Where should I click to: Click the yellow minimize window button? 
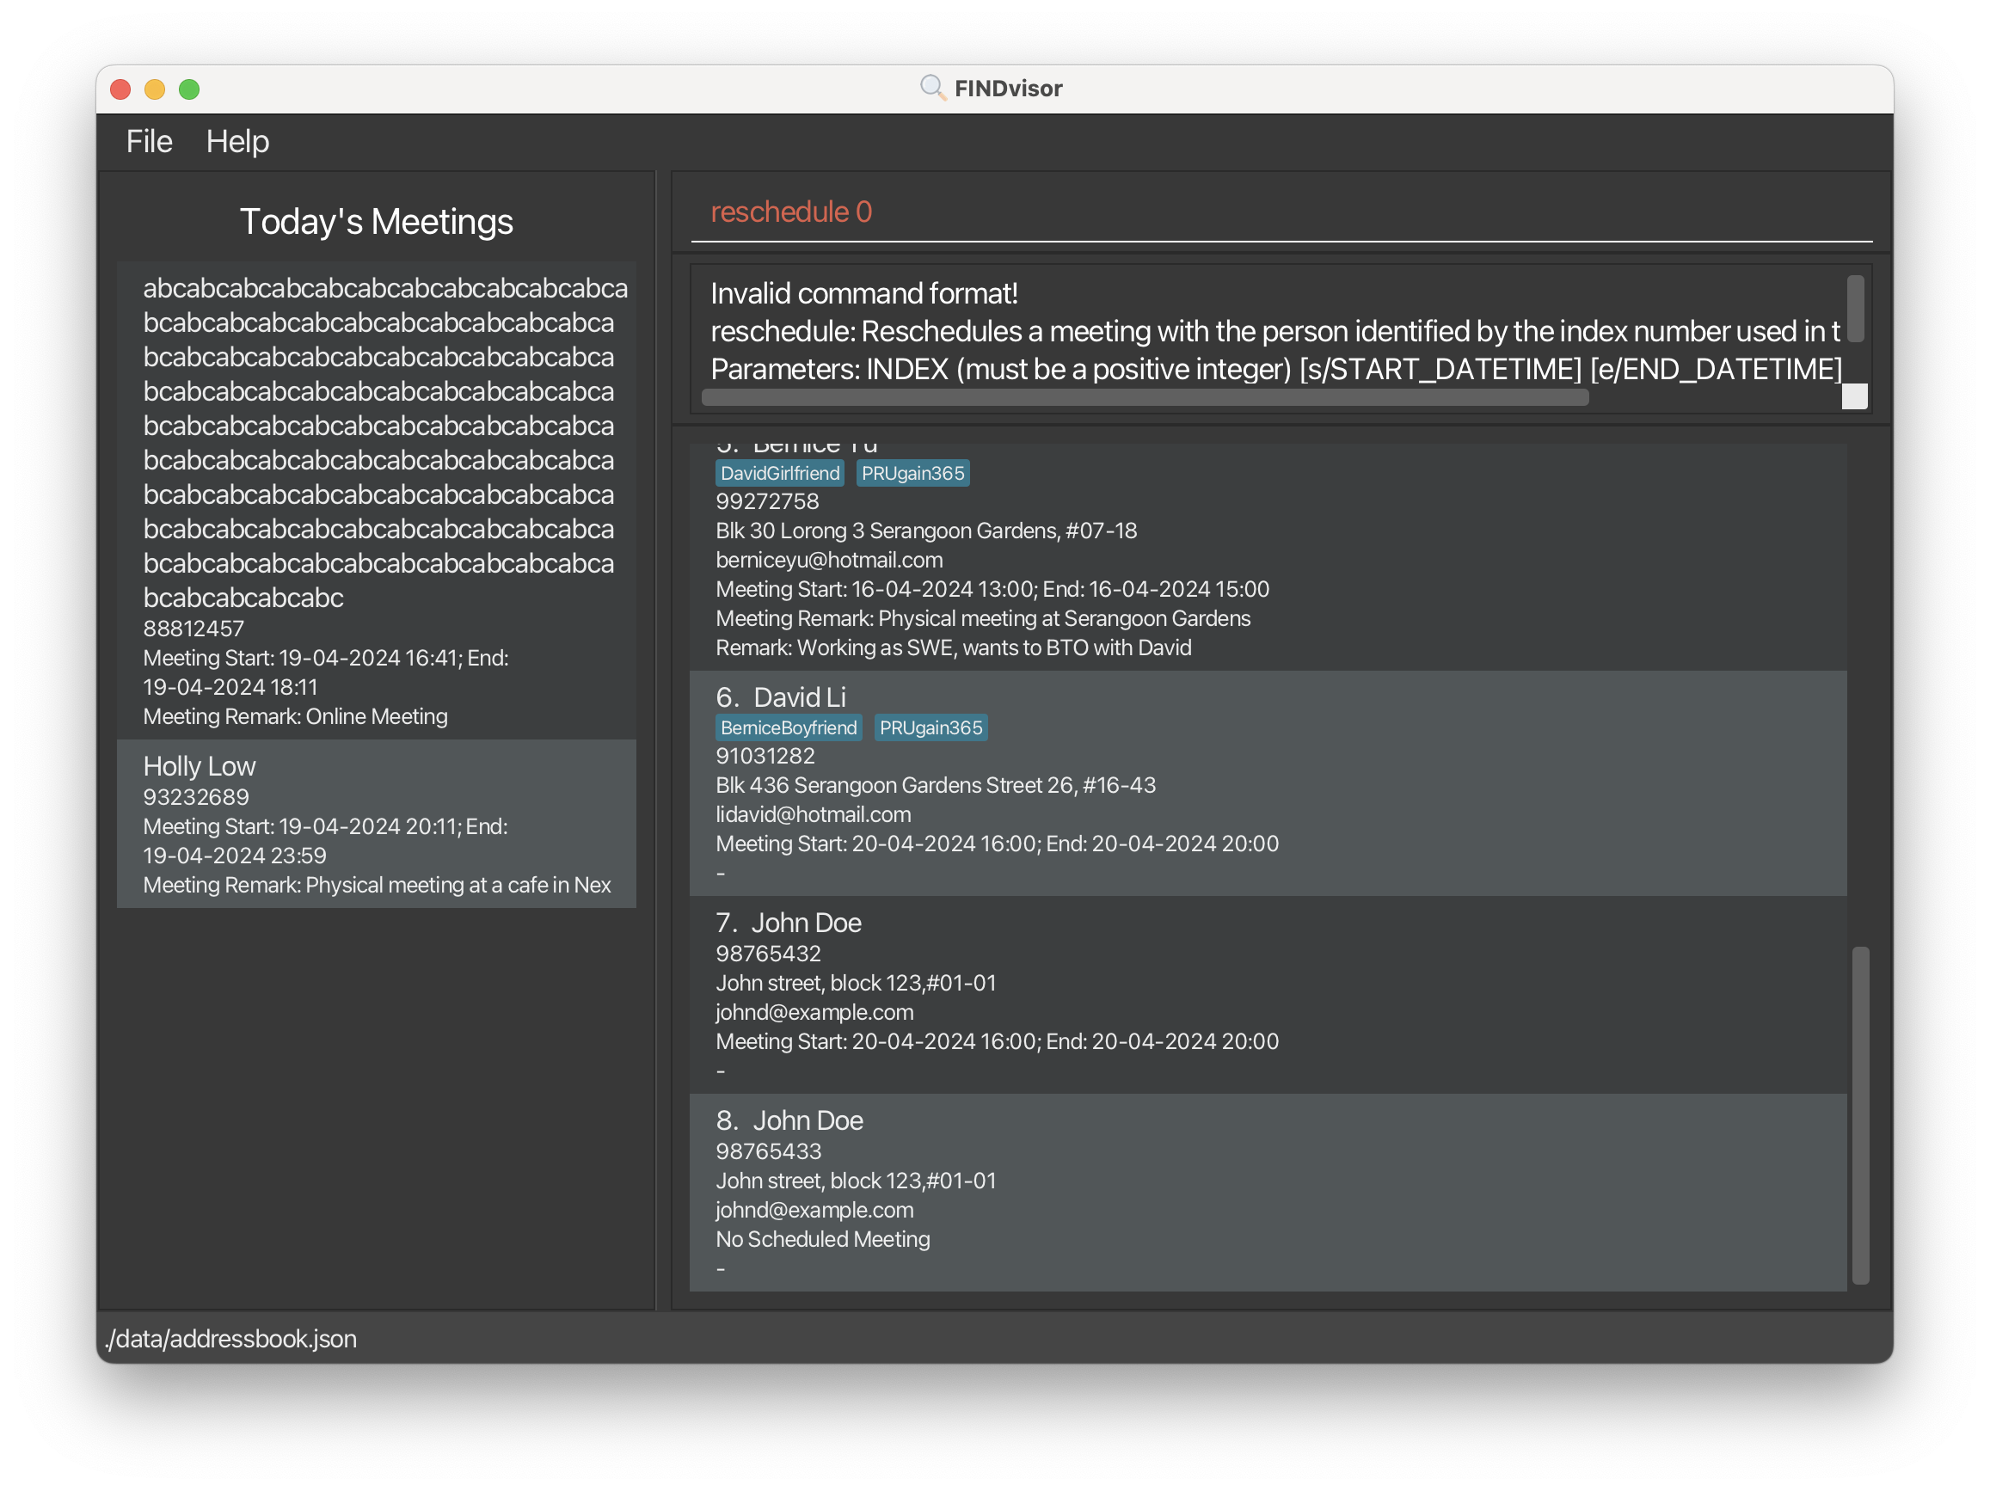click(155, 89)
